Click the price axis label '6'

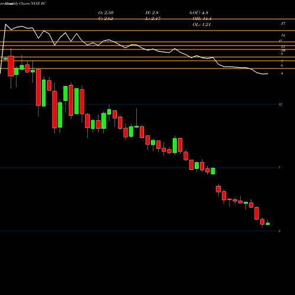tap(282, 65)
